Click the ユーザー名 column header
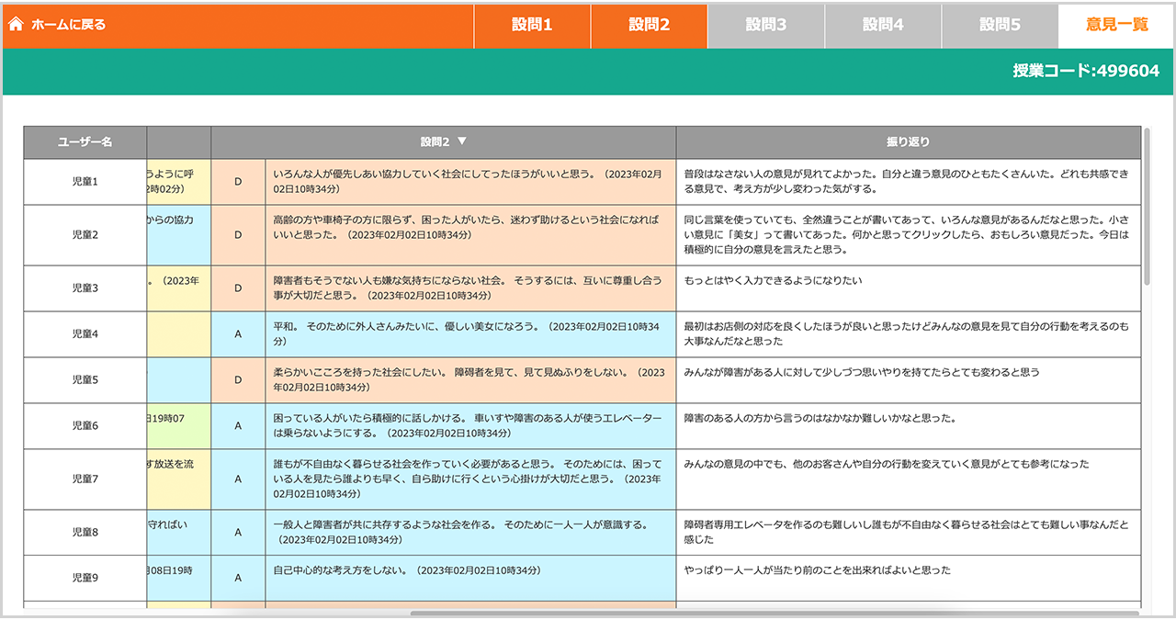 point(85,142)
